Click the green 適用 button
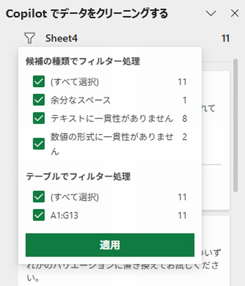This screenshot has height=286, width=245. [x=110, y=245]
